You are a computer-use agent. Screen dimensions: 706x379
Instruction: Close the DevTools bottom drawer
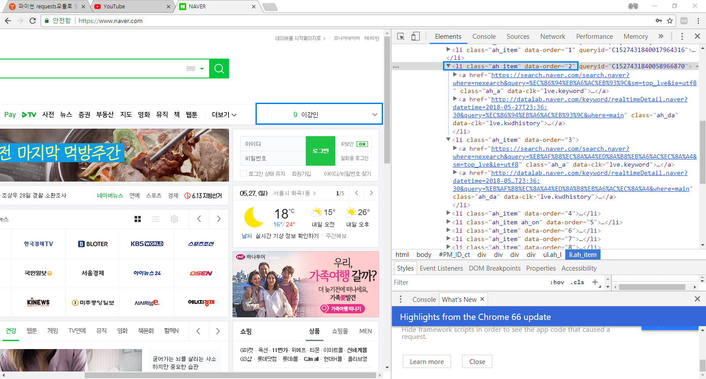[x=697, y=299]
